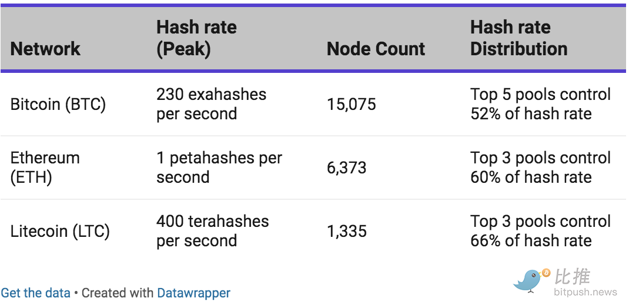Click the 15,075 node count value
Image resolution: width=629 pixels, height=308 pixels.
click(x=352, y=104)
